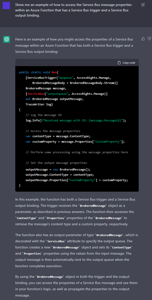The image size is (152, 300).
Task: Click the purple user avatar square
Action: pyautogui.click(x=6, y=6)
